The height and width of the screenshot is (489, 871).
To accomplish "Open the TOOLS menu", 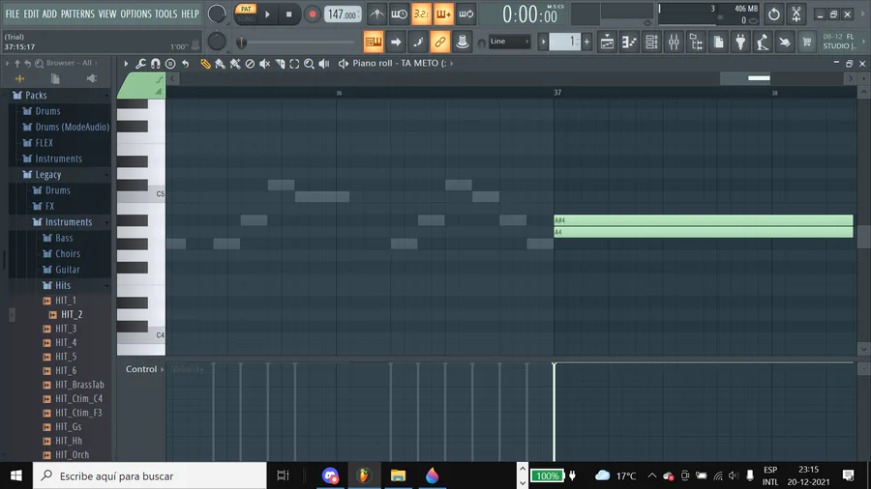I will click(166, 14).
